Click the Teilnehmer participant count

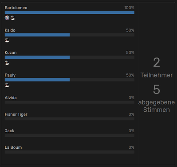pyautogui.click(x=157, y=62)
